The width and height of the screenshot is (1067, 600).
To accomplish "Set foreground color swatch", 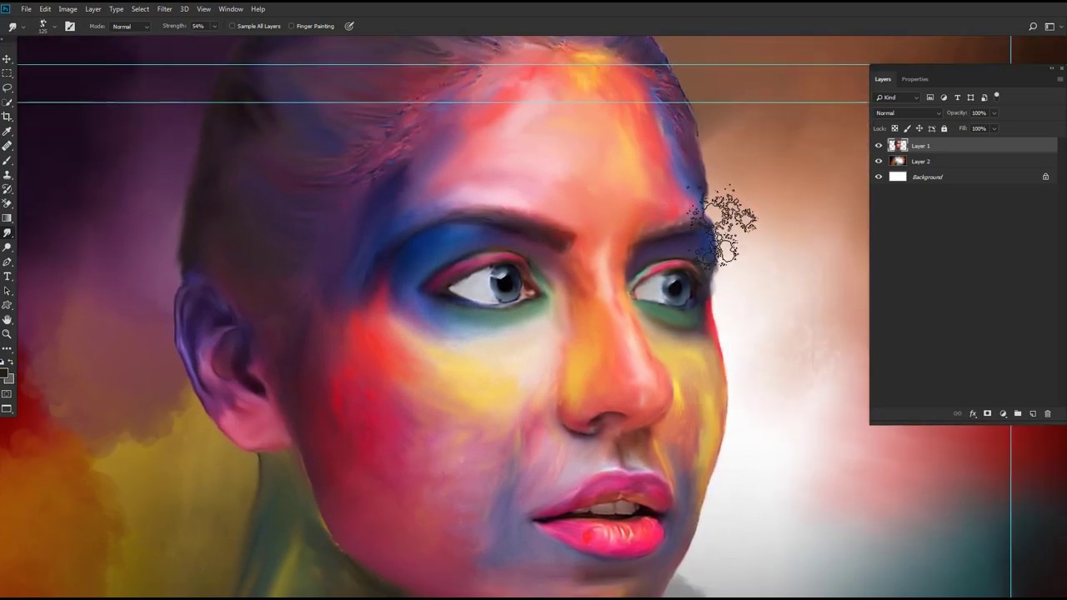I will pos(4,374).
